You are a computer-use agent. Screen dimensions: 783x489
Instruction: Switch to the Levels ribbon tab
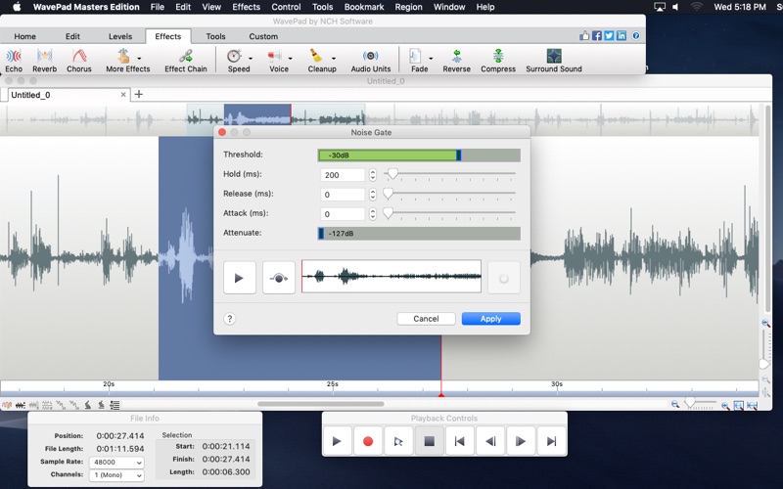click(120, 36)
